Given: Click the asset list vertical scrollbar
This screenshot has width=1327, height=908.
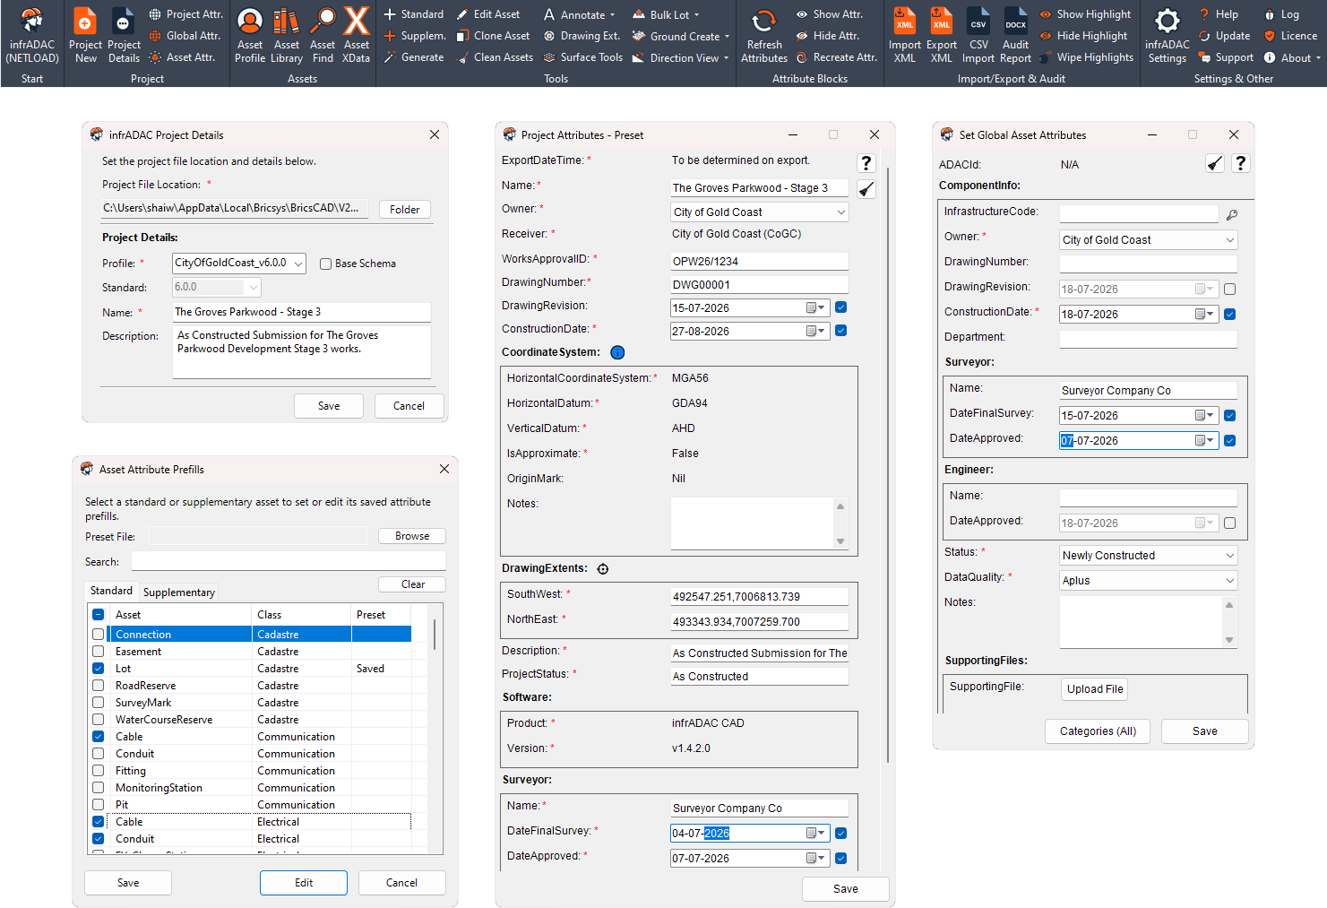Looking at the screenshot, I should 435,635.
